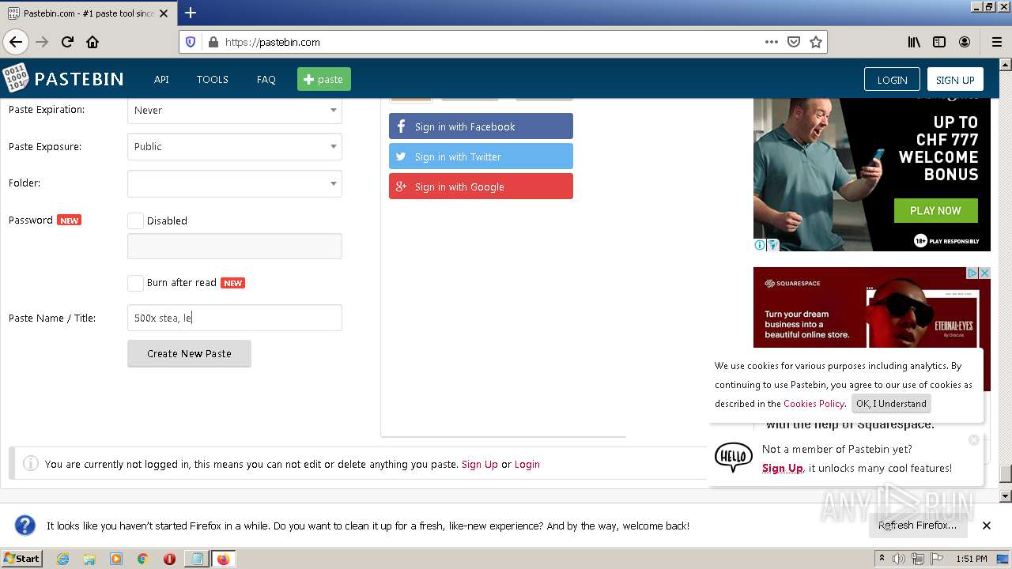Click the page vertical scrollbar thumb
This screenshot has height=569, width=1012.
pos(1006,473)
